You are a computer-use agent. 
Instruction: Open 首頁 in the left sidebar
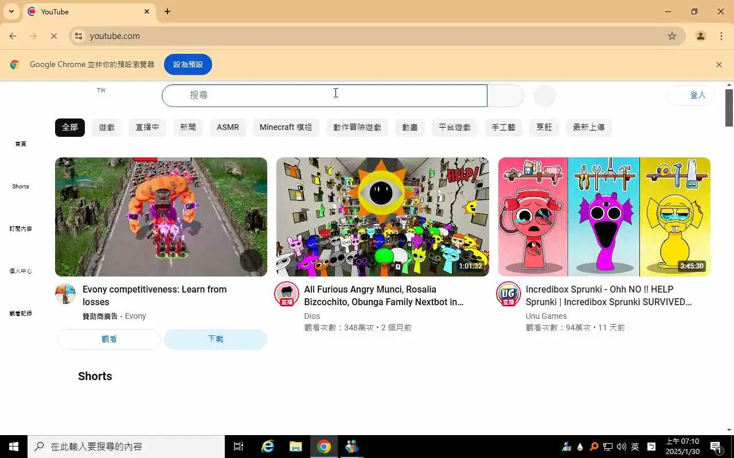pyautogui.click(x=21, y=144)
